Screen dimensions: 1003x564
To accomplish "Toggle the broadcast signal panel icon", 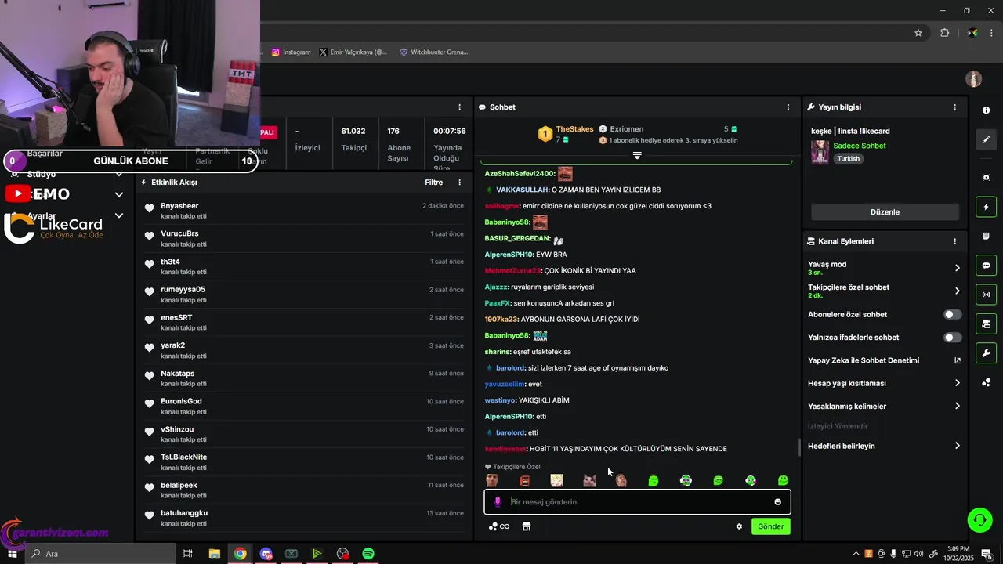I will coord(986,295).
